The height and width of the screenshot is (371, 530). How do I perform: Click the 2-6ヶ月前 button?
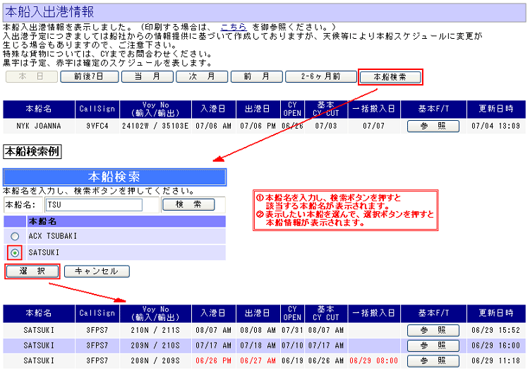tap(321, 76)
